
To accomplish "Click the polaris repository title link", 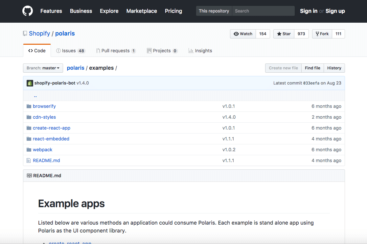I will [x=65, y=34].
